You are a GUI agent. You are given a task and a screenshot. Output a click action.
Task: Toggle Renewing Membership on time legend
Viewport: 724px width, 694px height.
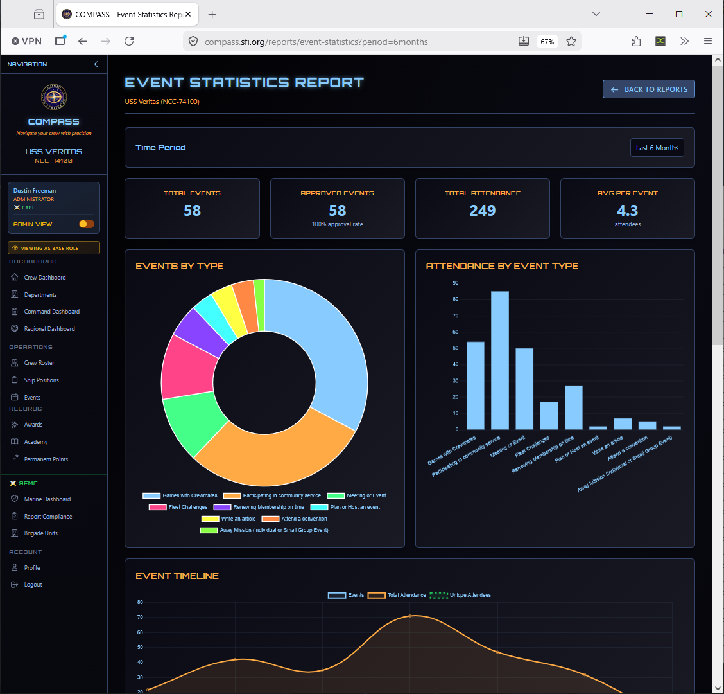pyautogui.click(x=259, y=507)
